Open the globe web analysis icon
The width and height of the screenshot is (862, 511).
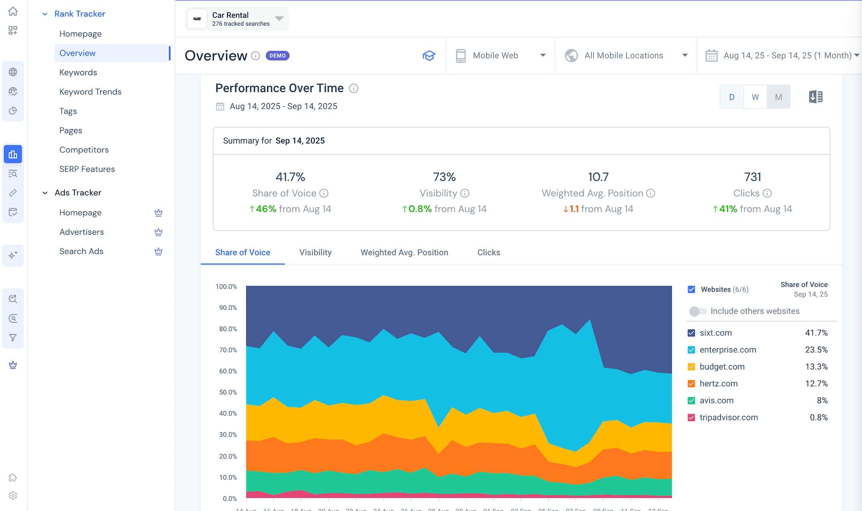coord(13,72)
